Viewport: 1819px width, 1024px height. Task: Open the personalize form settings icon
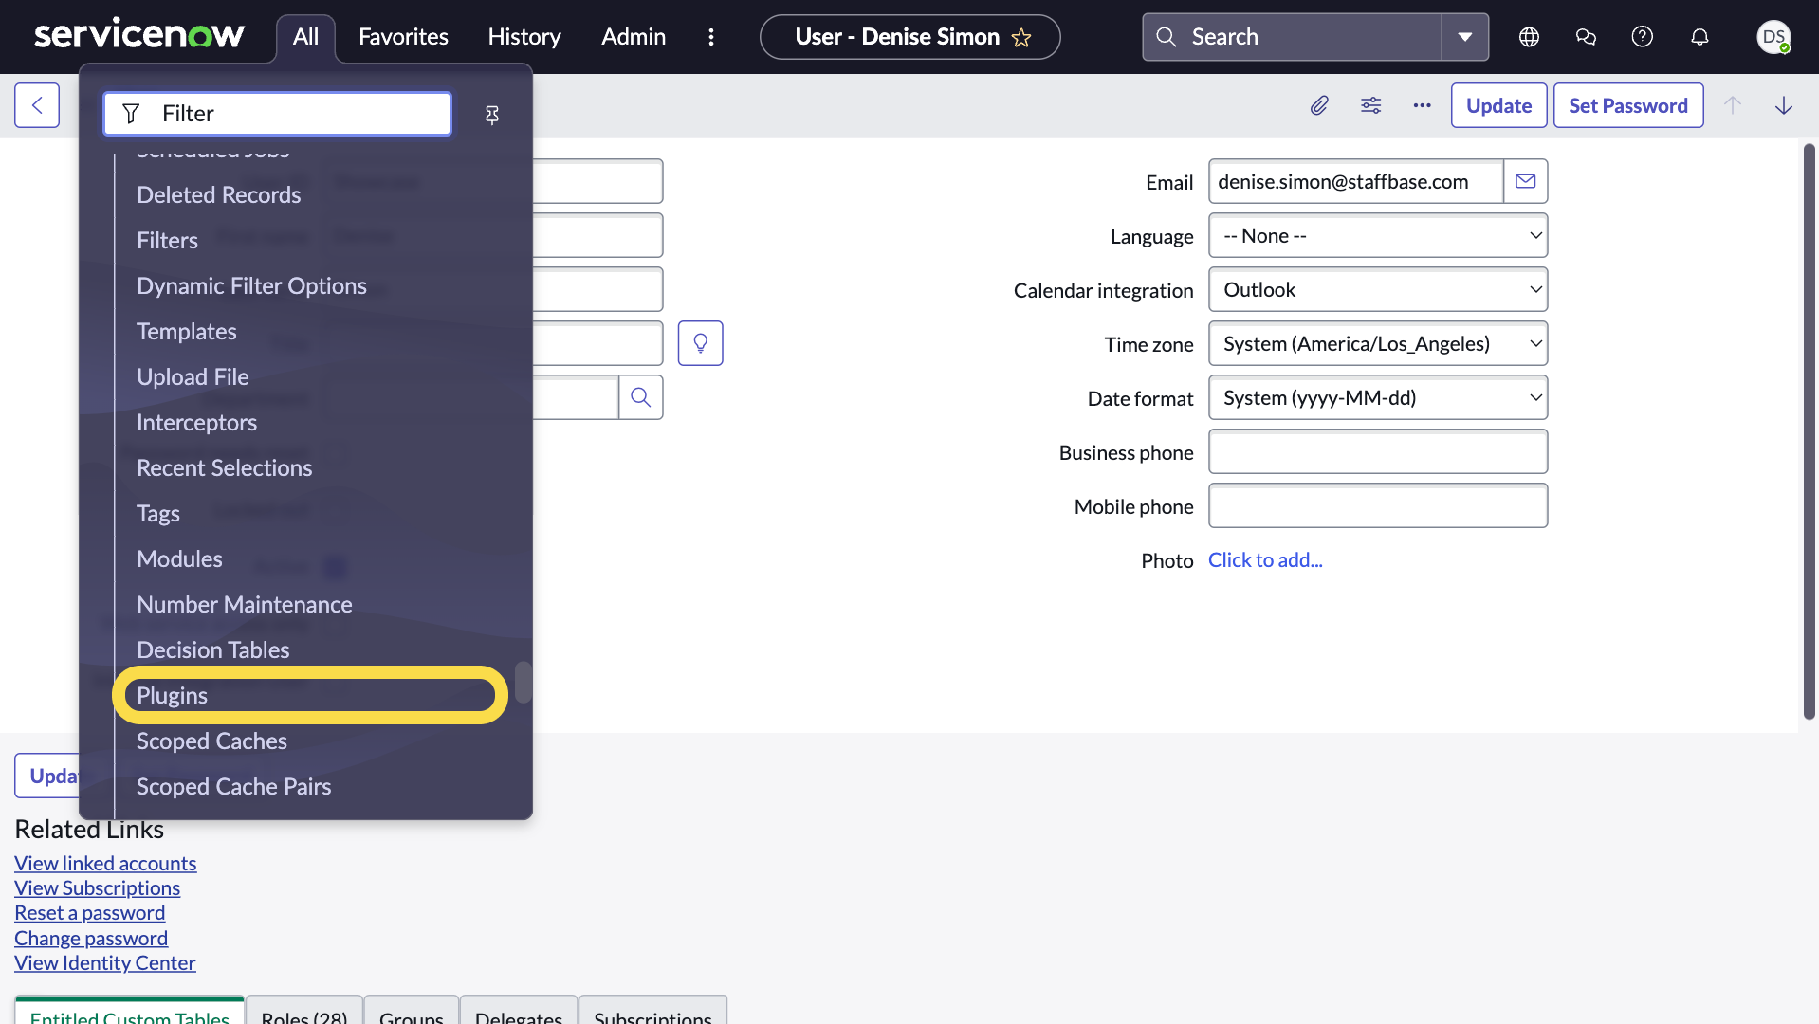(1370, 105)
